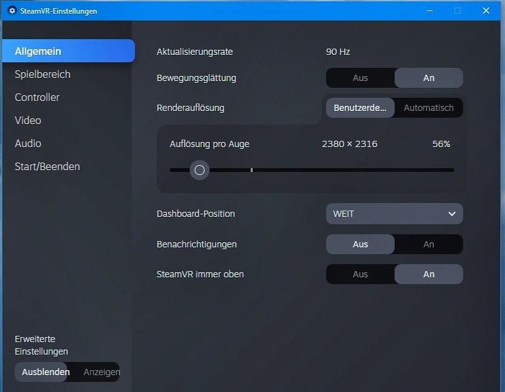Open the Allgemein settings tab
The height and width of the screenshot is (392, 505).
point(68,51)
